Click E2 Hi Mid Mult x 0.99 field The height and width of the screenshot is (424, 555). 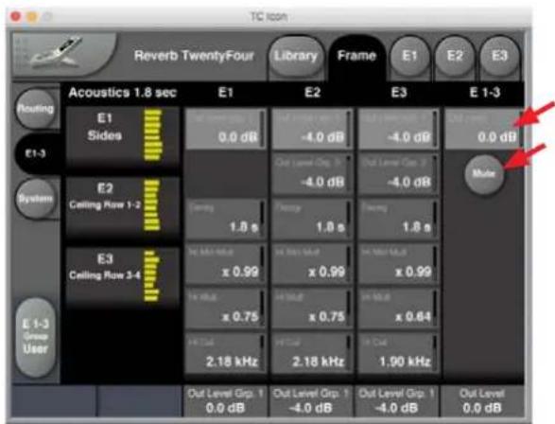point(312,263)
